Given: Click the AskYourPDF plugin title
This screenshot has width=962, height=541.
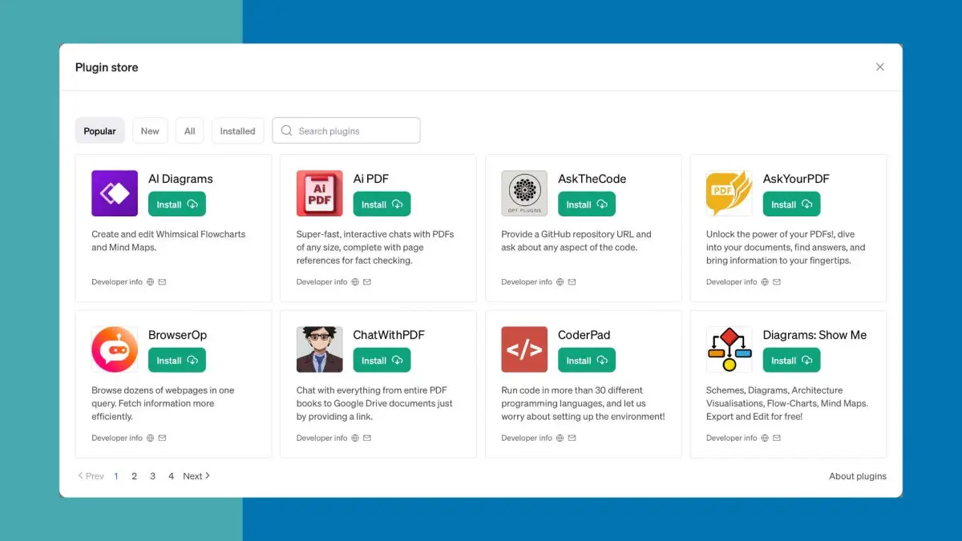Looking at the screenshot, I should coord(797,179).
